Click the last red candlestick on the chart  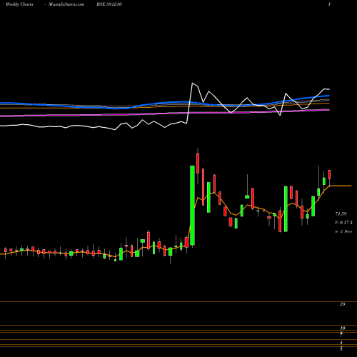330,174
